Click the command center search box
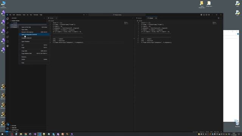 [x=117, y=15]
